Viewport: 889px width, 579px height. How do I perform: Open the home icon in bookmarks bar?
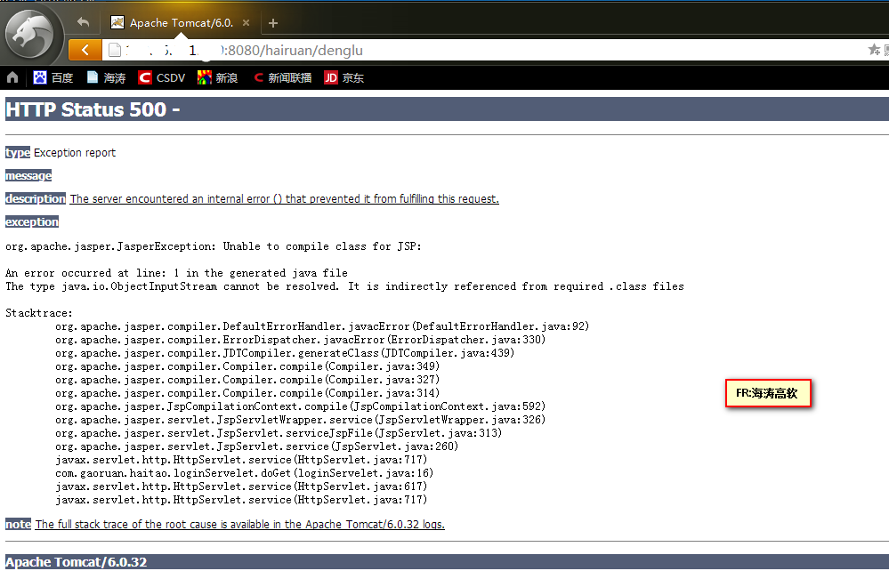[x=12, y=77]
